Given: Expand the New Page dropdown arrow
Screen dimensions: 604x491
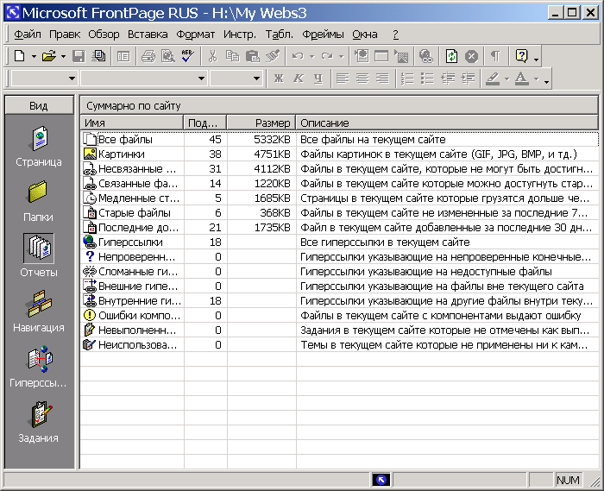Looking at the screenshot, I should click(x=34, y=57).
